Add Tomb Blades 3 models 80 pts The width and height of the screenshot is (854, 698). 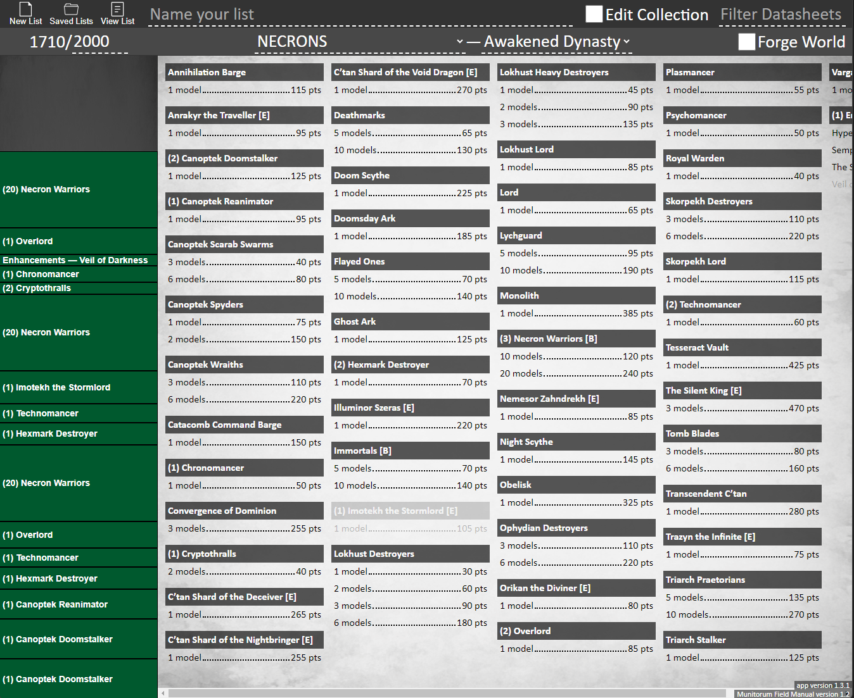742,451
